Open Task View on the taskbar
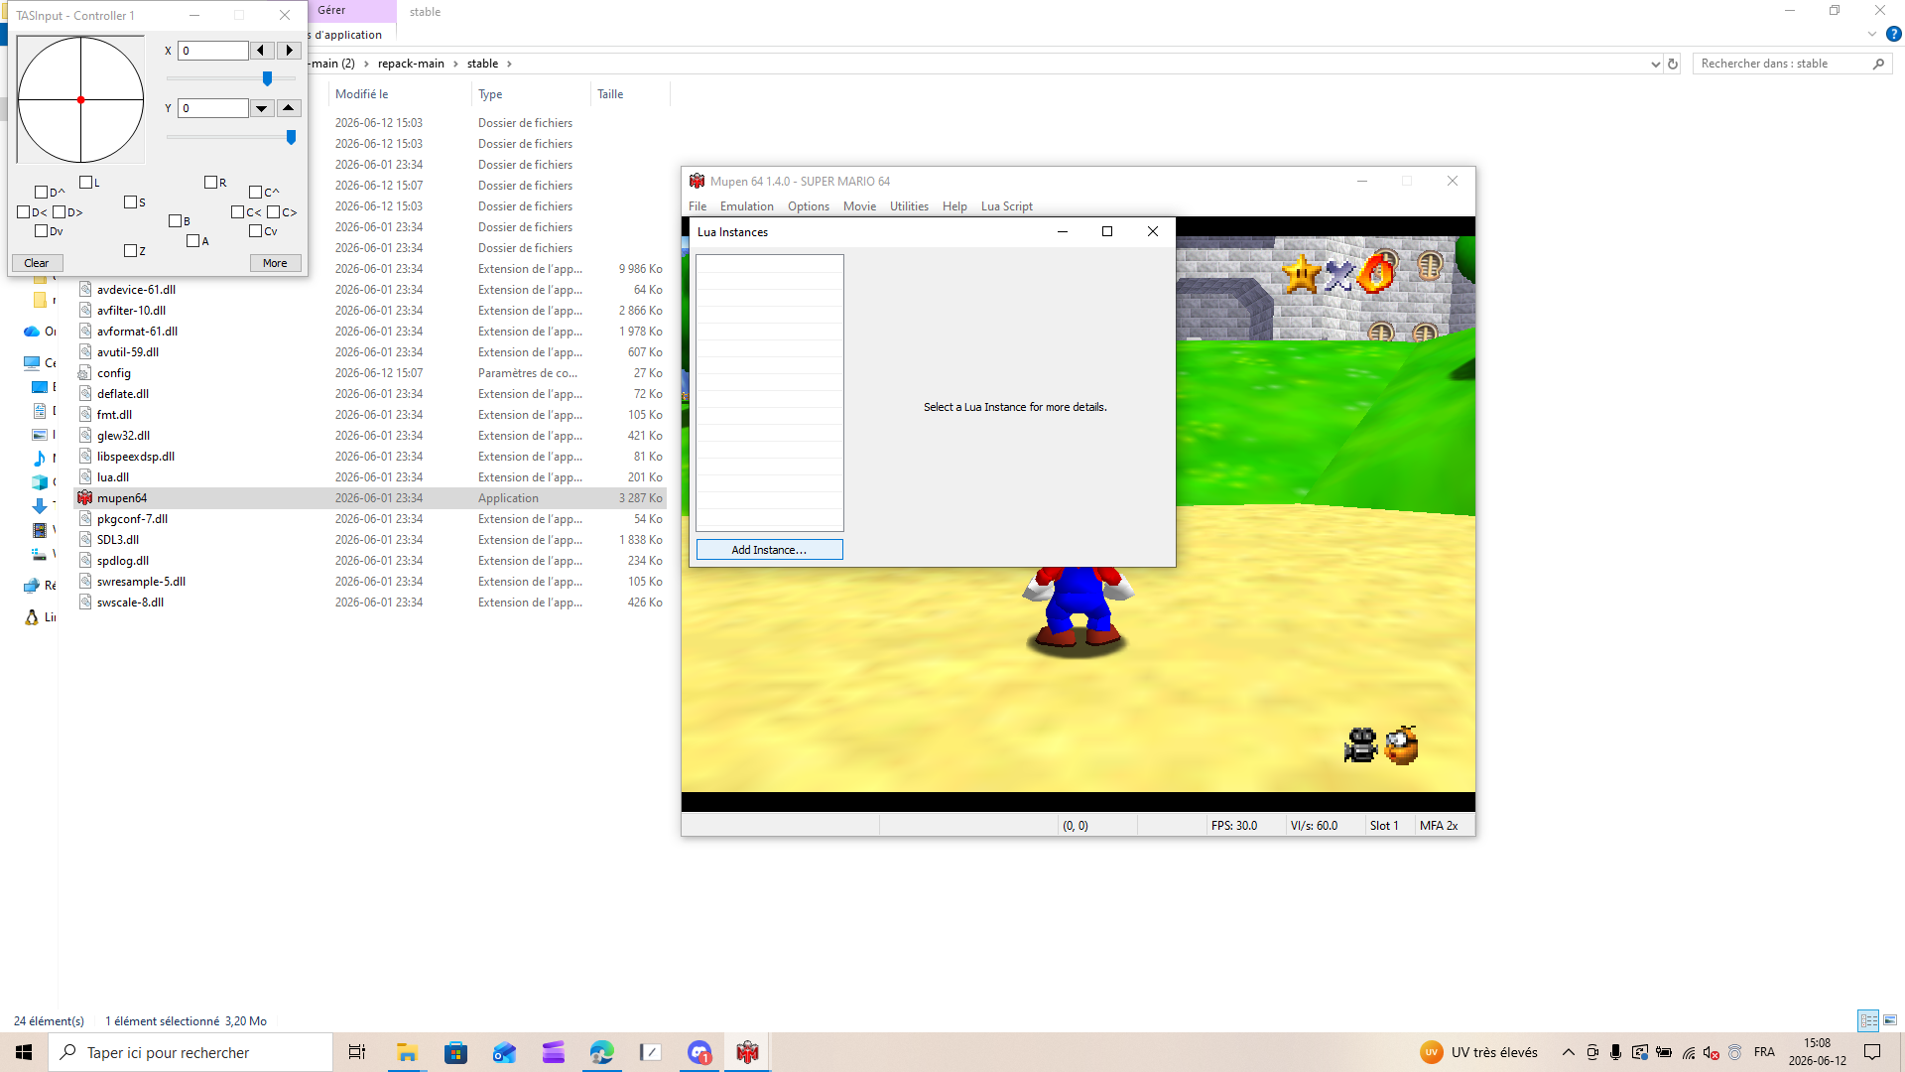This screenshot has width=1905, height=1072. point(357,1052)
